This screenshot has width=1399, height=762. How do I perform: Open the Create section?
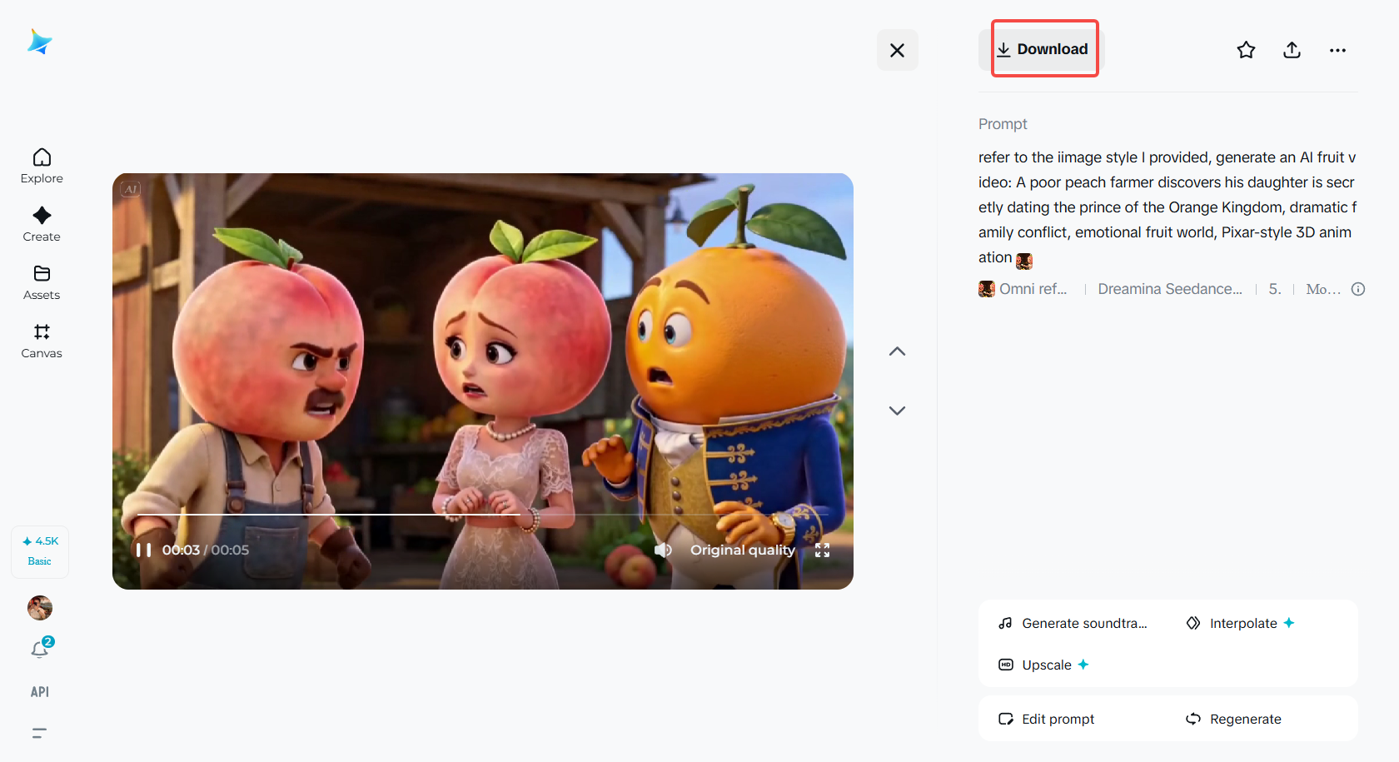coord(42,225)
